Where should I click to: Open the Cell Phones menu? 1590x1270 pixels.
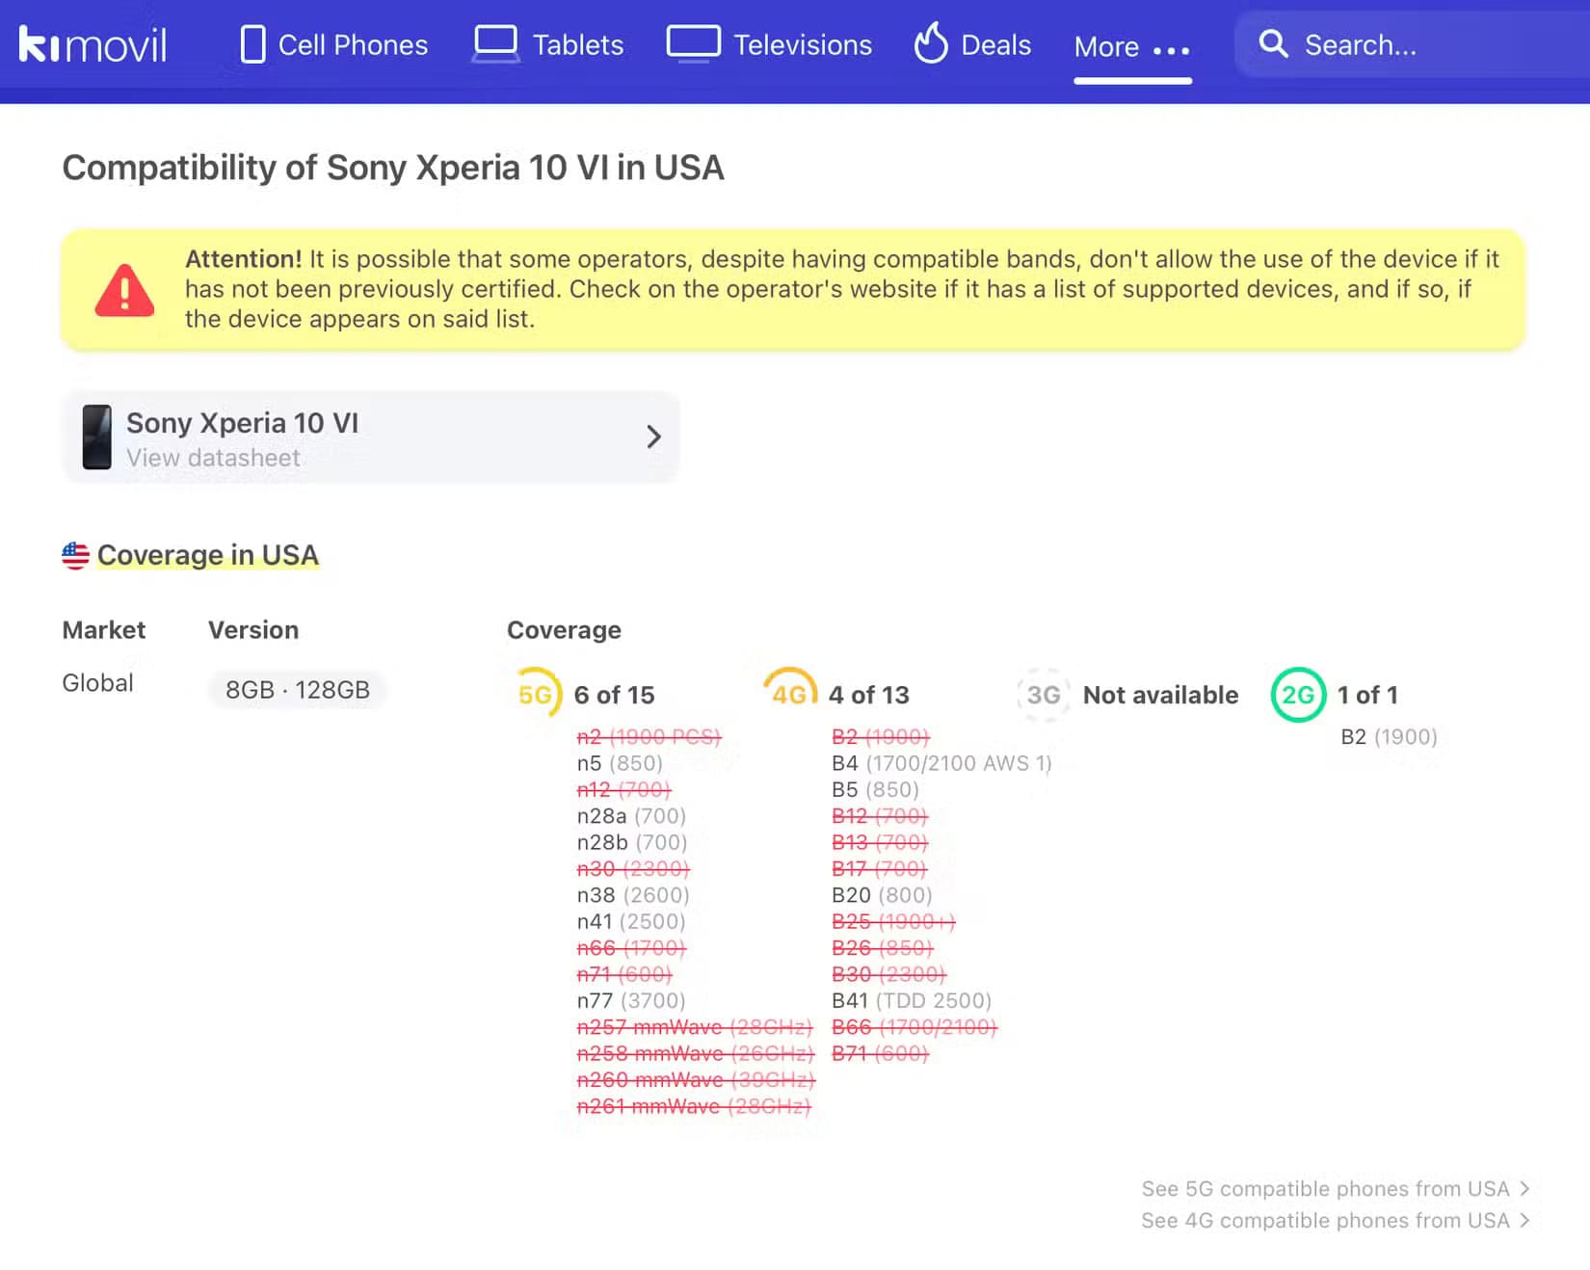click(x=334, y=44)
